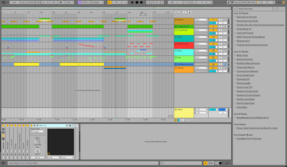Unfold the Risers track
287x167 pixels.
tap(176, 19)
